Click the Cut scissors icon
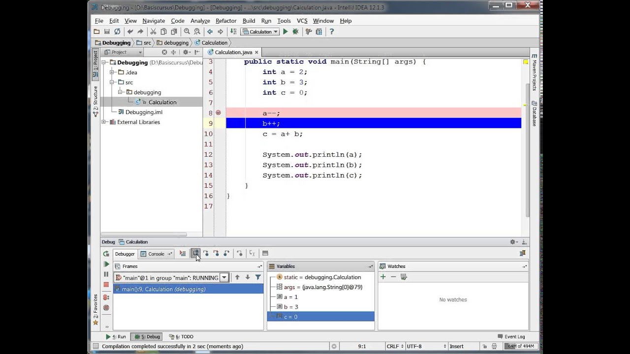 pos(153,31)
